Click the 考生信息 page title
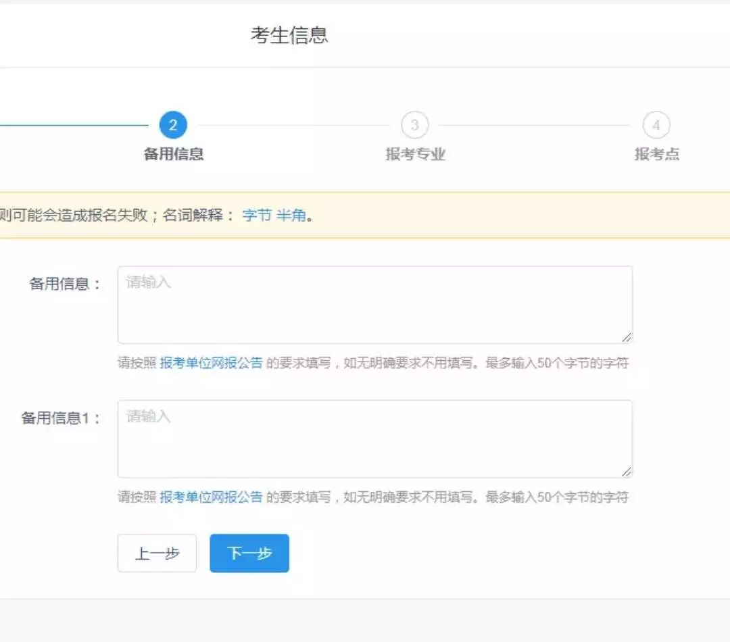Image resolution: width=730 pixels, height=642 pixels. (x=289, y=35)
